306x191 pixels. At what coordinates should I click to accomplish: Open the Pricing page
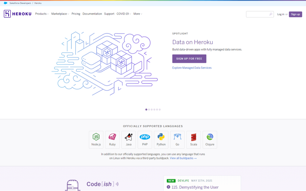[x=76, y=14]
